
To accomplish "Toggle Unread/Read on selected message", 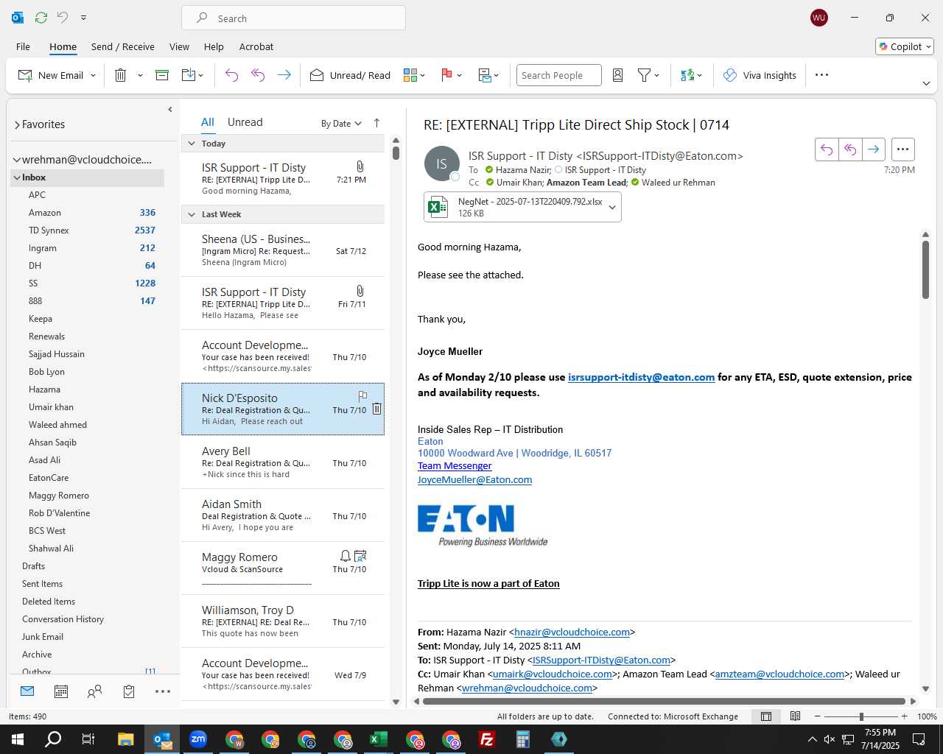I will click(350, 75).
